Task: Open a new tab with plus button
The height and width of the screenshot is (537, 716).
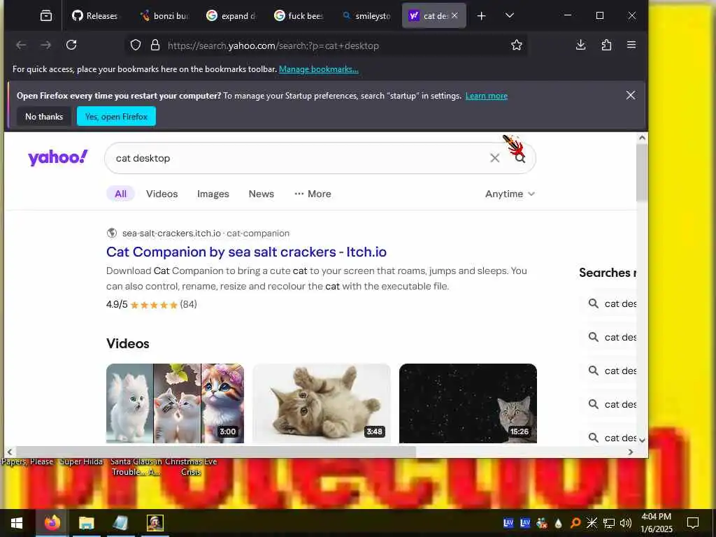Action: pos(481,16)
